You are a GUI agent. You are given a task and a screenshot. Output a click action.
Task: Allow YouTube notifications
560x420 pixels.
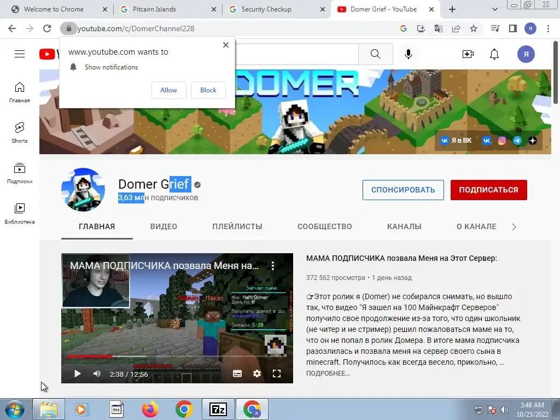(x=168, y=90)
